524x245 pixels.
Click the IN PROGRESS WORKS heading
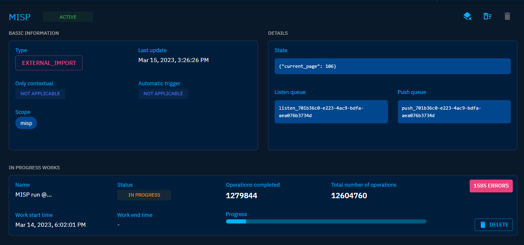(x=34, y=168)
